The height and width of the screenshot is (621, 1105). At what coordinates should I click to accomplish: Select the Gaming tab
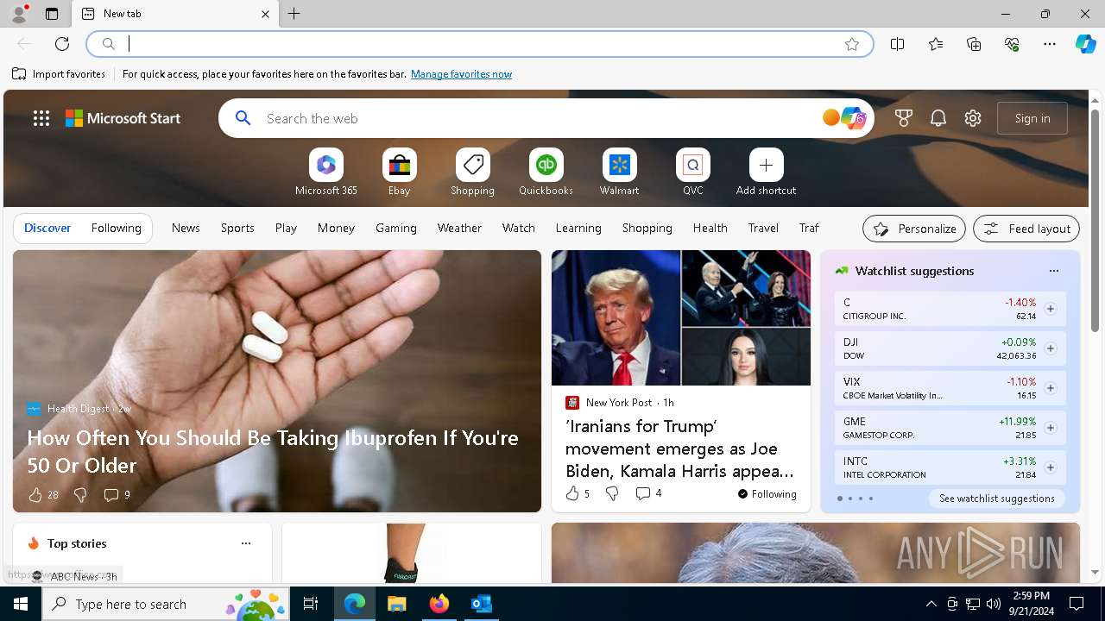396,228
